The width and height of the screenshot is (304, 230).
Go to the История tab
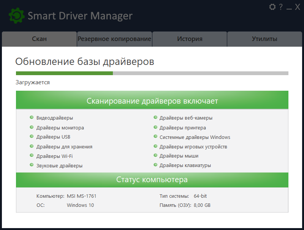[190, 39]
